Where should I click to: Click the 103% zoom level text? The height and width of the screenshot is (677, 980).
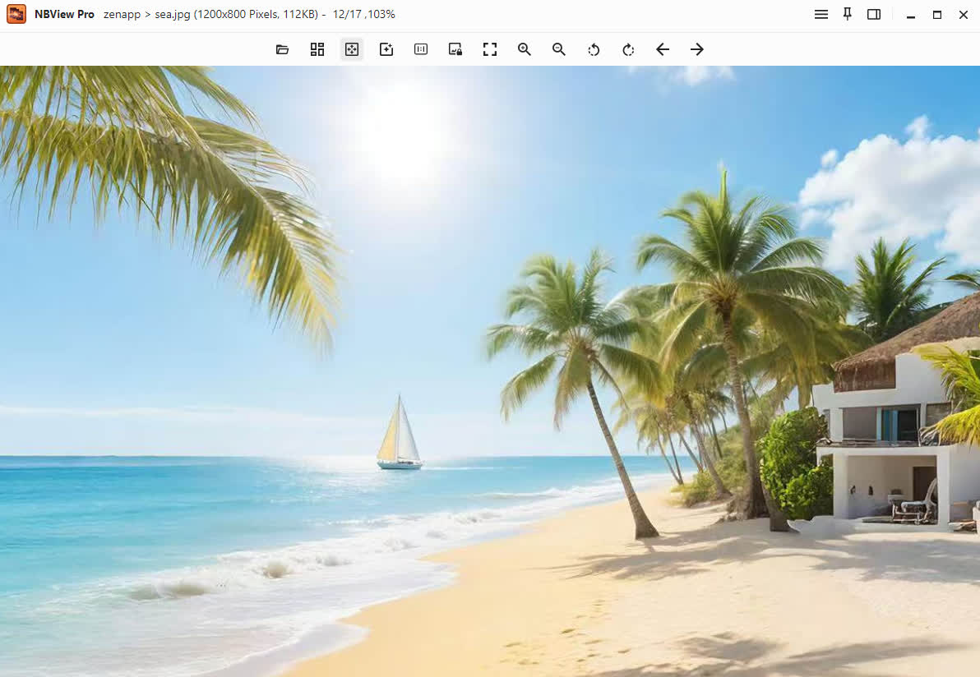point(381,14)
